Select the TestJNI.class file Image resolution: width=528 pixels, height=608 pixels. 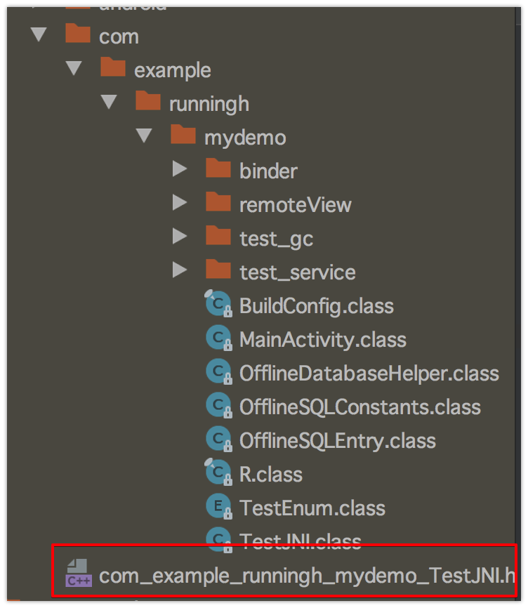coord(301,540)
